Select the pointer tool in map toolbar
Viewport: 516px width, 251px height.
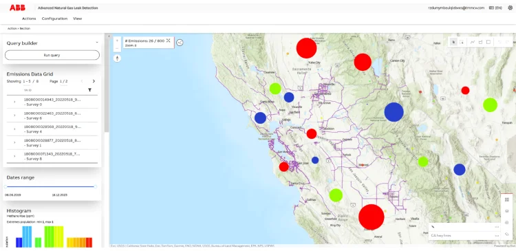tap(453, 42)
